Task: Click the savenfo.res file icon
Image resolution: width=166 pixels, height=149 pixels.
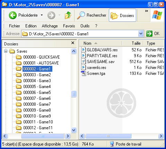Action: 84,67
